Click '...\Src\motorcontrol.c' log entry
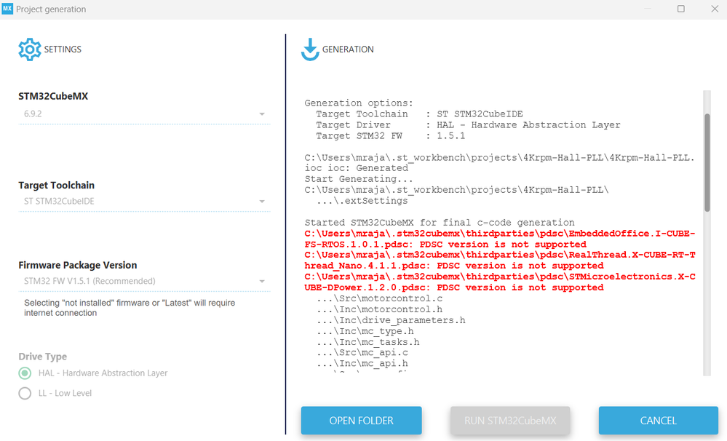 (380, 298)
